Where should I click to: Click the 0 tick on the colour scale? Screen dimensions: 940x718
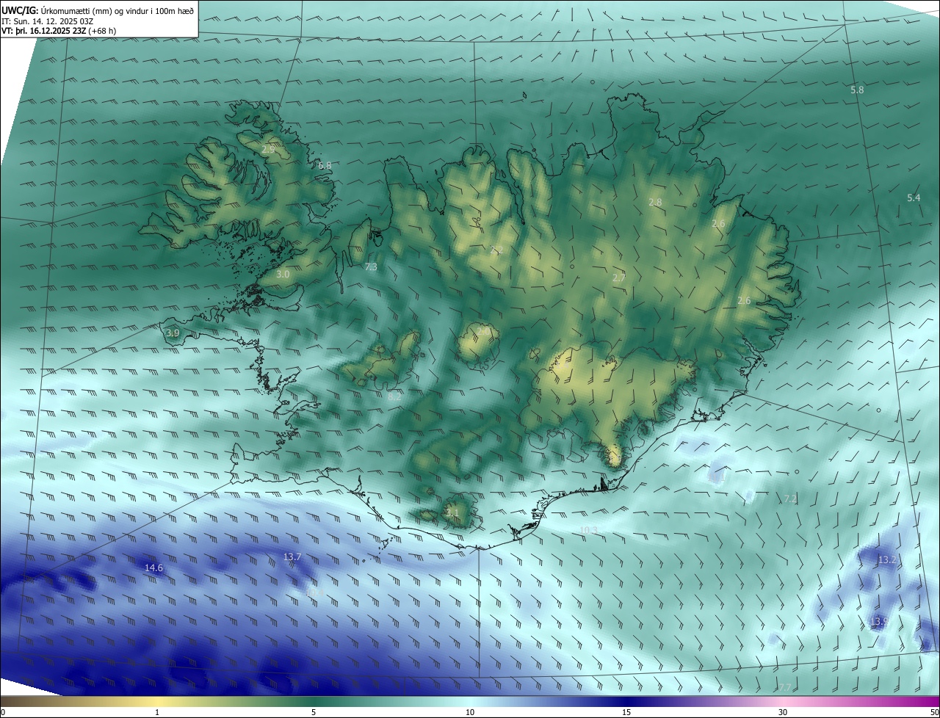point(3,712)
